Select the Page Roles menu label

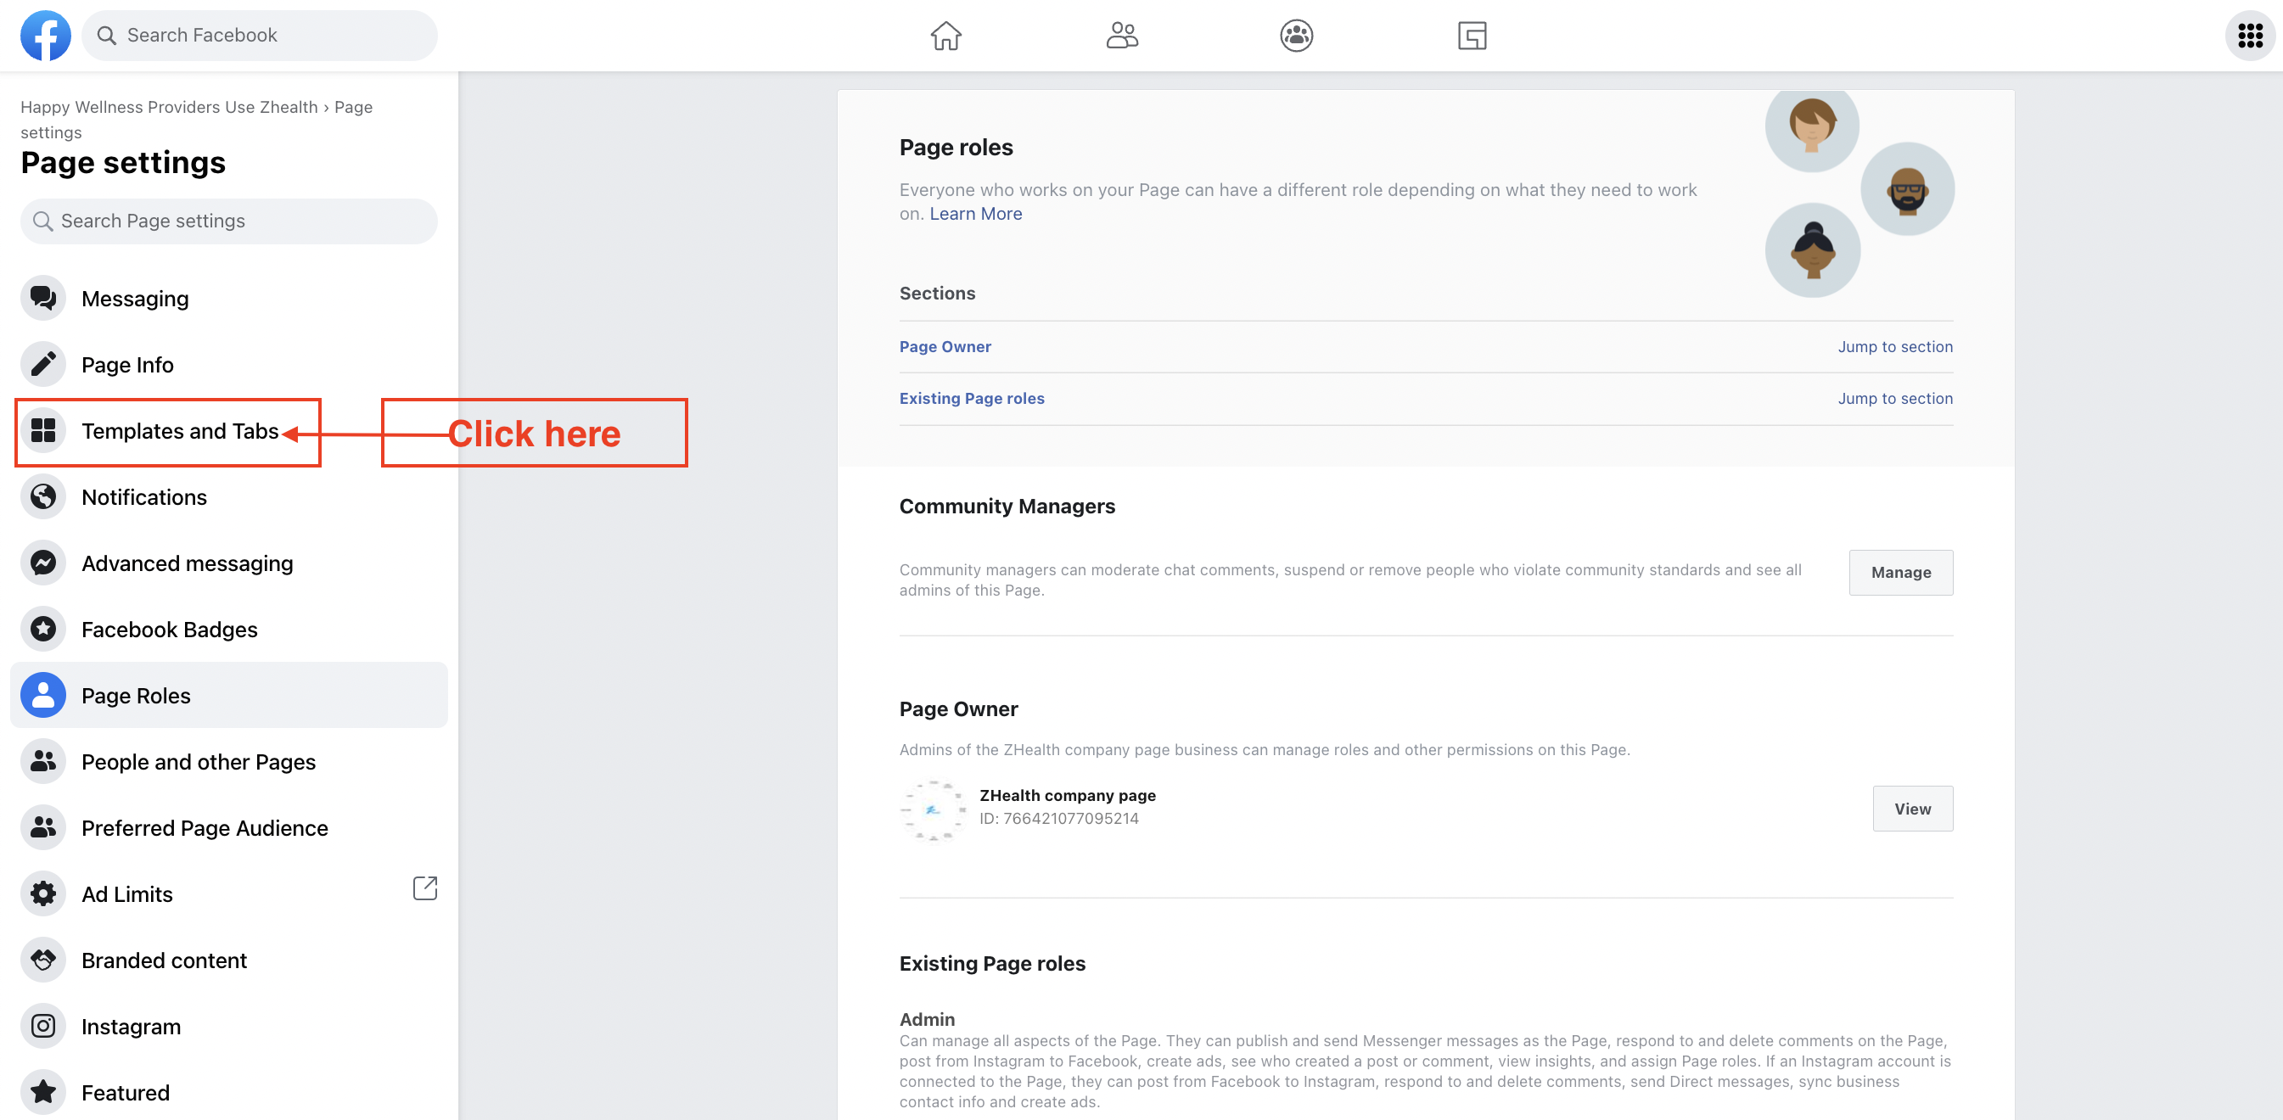point(136,696)
